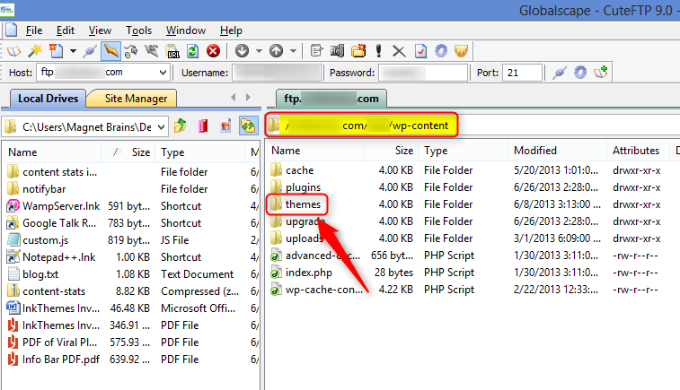
Task: Click the red Stop button icon
Action: [213, 51]
